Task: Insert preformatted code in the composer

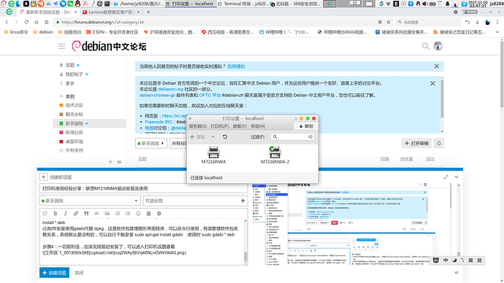Action: click(96, 214)
